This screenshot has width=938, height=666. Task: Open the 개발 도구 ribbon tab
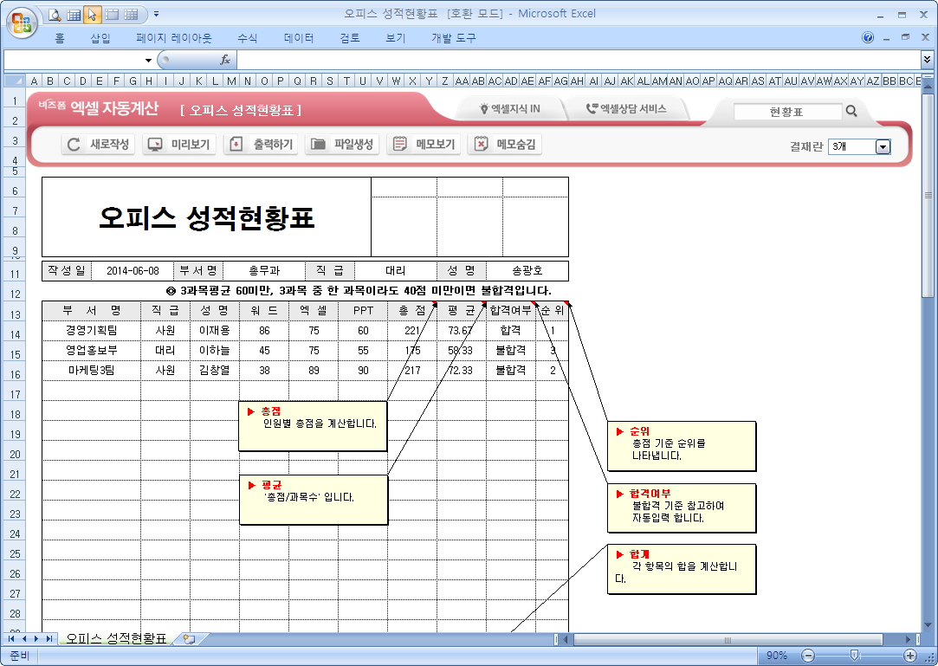(x=454, y=38)
